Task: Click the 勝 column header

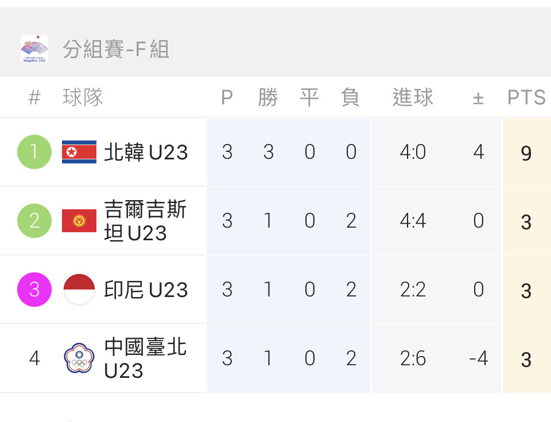Action: (268, 97)
